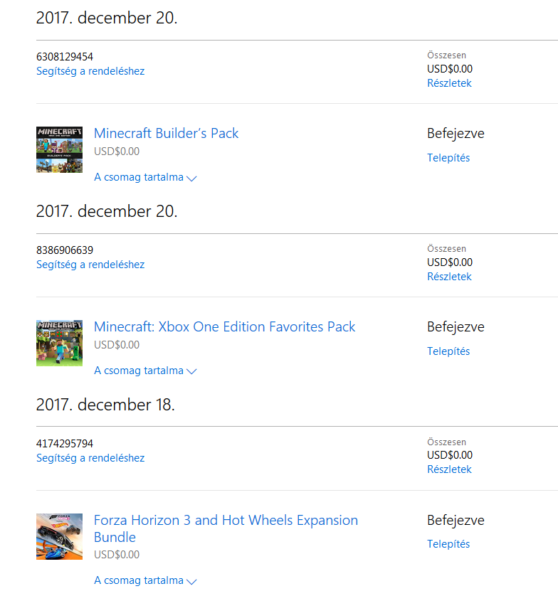Click the Minecraft Xbox One Favorites Pack thumbnail
The width and height of the screenshot is (558, 596).
[59, 343]
